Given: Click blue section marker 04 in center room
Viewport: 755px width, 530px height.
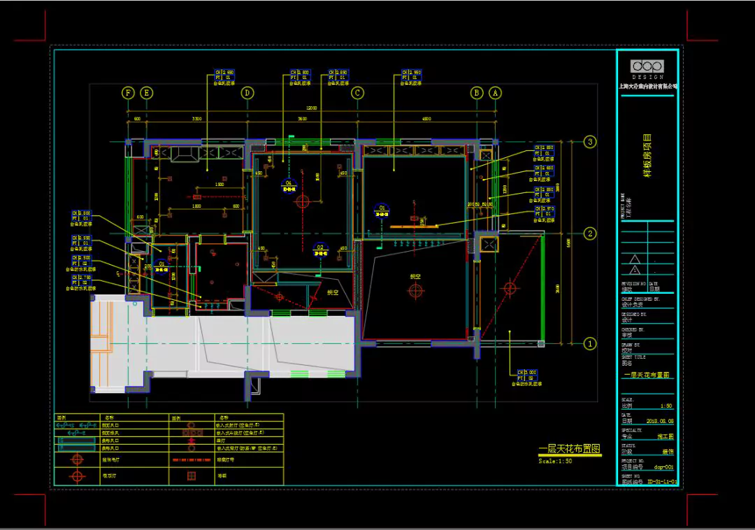Looking at the screenshot, I should (x=289, y=185).
